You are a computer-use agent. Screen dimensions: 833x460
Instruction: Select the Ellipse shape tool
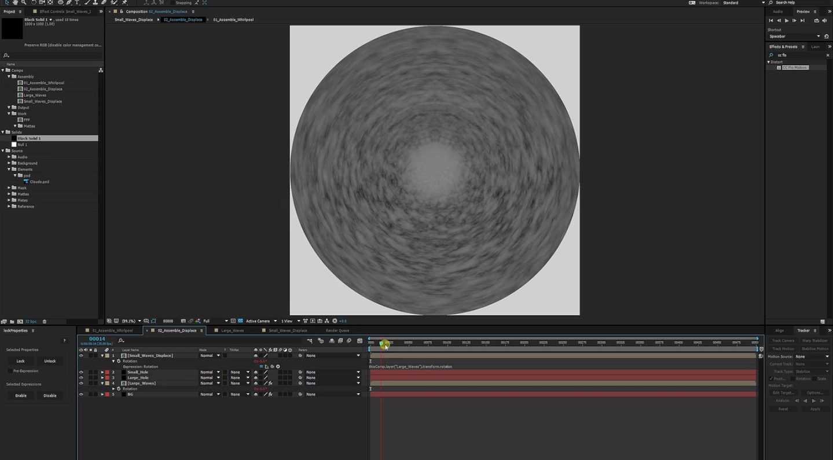(x=60, y=2)
